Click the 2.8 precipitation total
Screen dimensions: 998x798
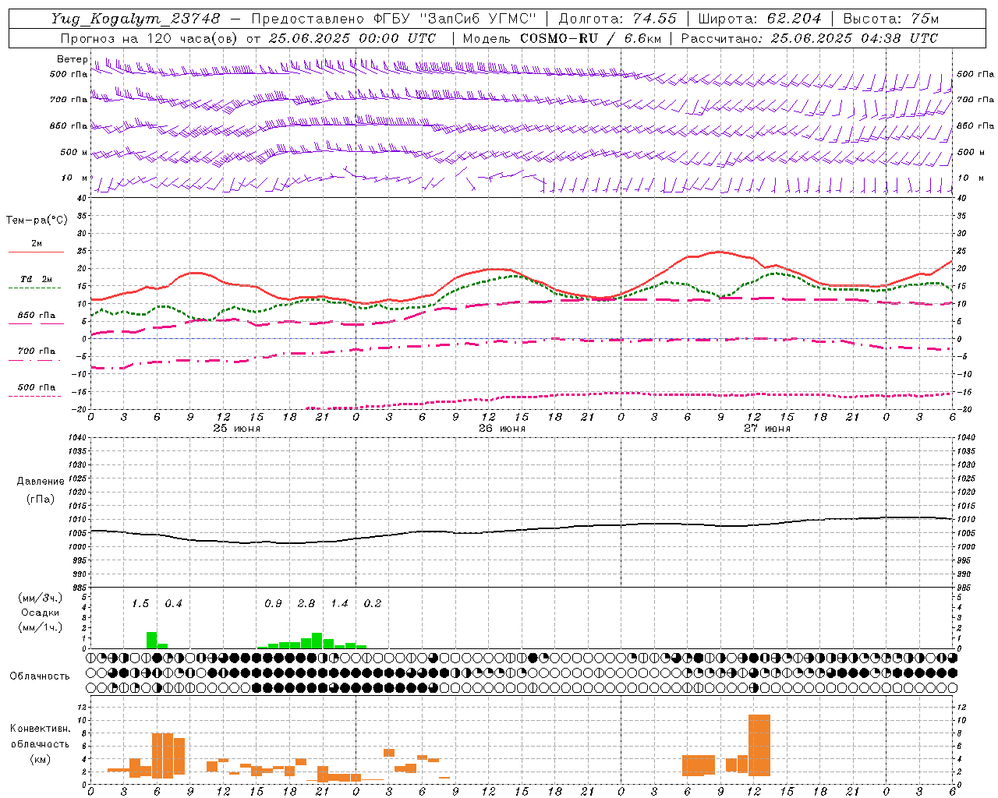click(x=306, y=603)
